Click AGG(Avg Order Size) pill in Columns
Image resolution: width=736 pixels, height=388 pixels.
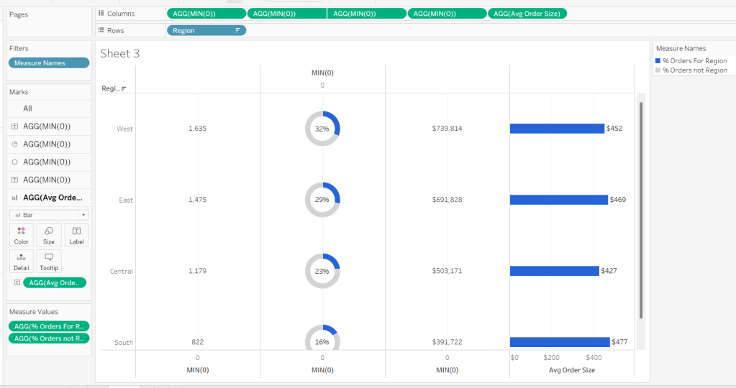pyautogui.click(x=527, y=14)
